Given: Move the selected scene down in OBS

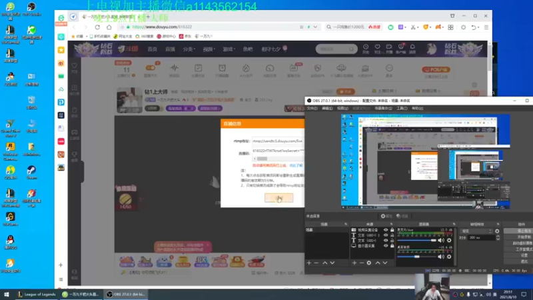Looking at the screenshot, I should (332, 263).
